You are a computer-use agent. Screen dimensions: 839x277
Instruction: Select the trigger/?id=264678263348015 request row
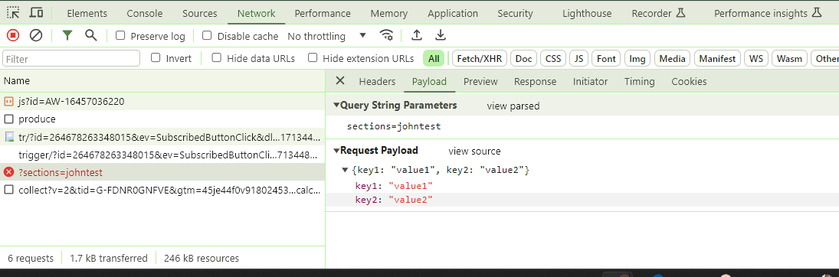point(162,155)
